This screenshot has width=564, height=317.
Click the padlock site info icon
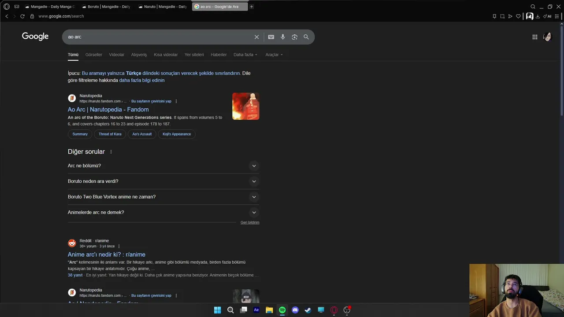(32, 16)
